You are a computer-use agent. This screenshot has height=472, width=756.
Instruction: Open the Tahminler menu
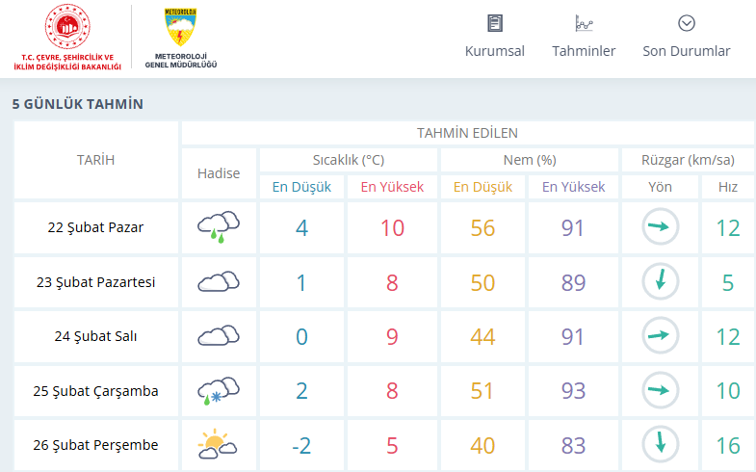tap(584, 51)
